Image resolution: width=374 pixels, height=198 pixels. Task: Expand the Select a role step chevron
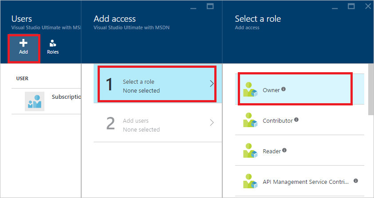[x=212, y=83]
